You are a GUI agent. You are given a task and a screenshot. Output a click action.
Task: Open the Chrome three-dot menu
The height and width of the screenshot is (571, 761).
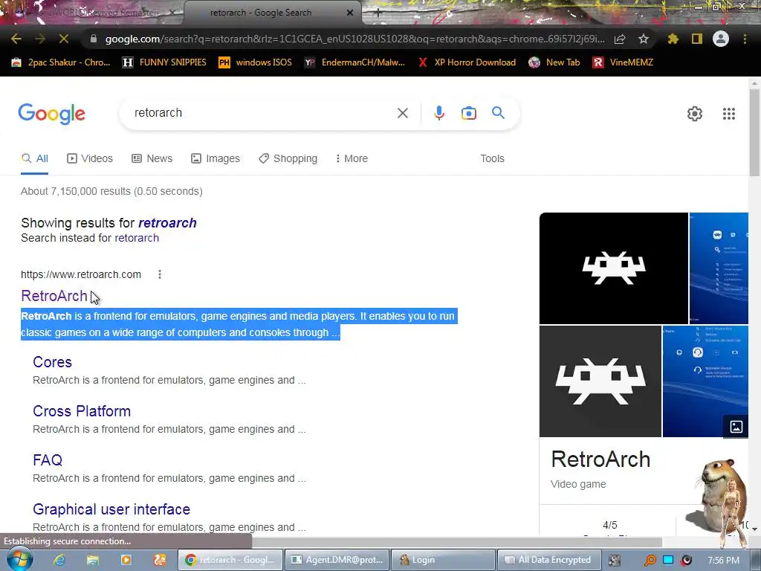pos(745,39)
